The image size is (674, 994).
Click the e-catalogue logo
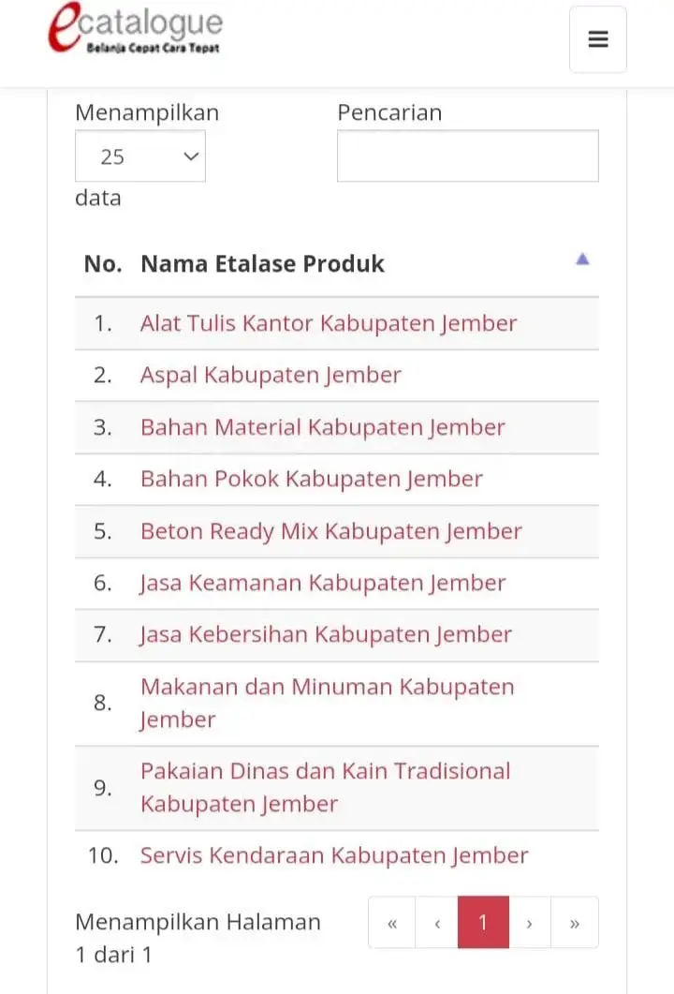click(136, 28)
